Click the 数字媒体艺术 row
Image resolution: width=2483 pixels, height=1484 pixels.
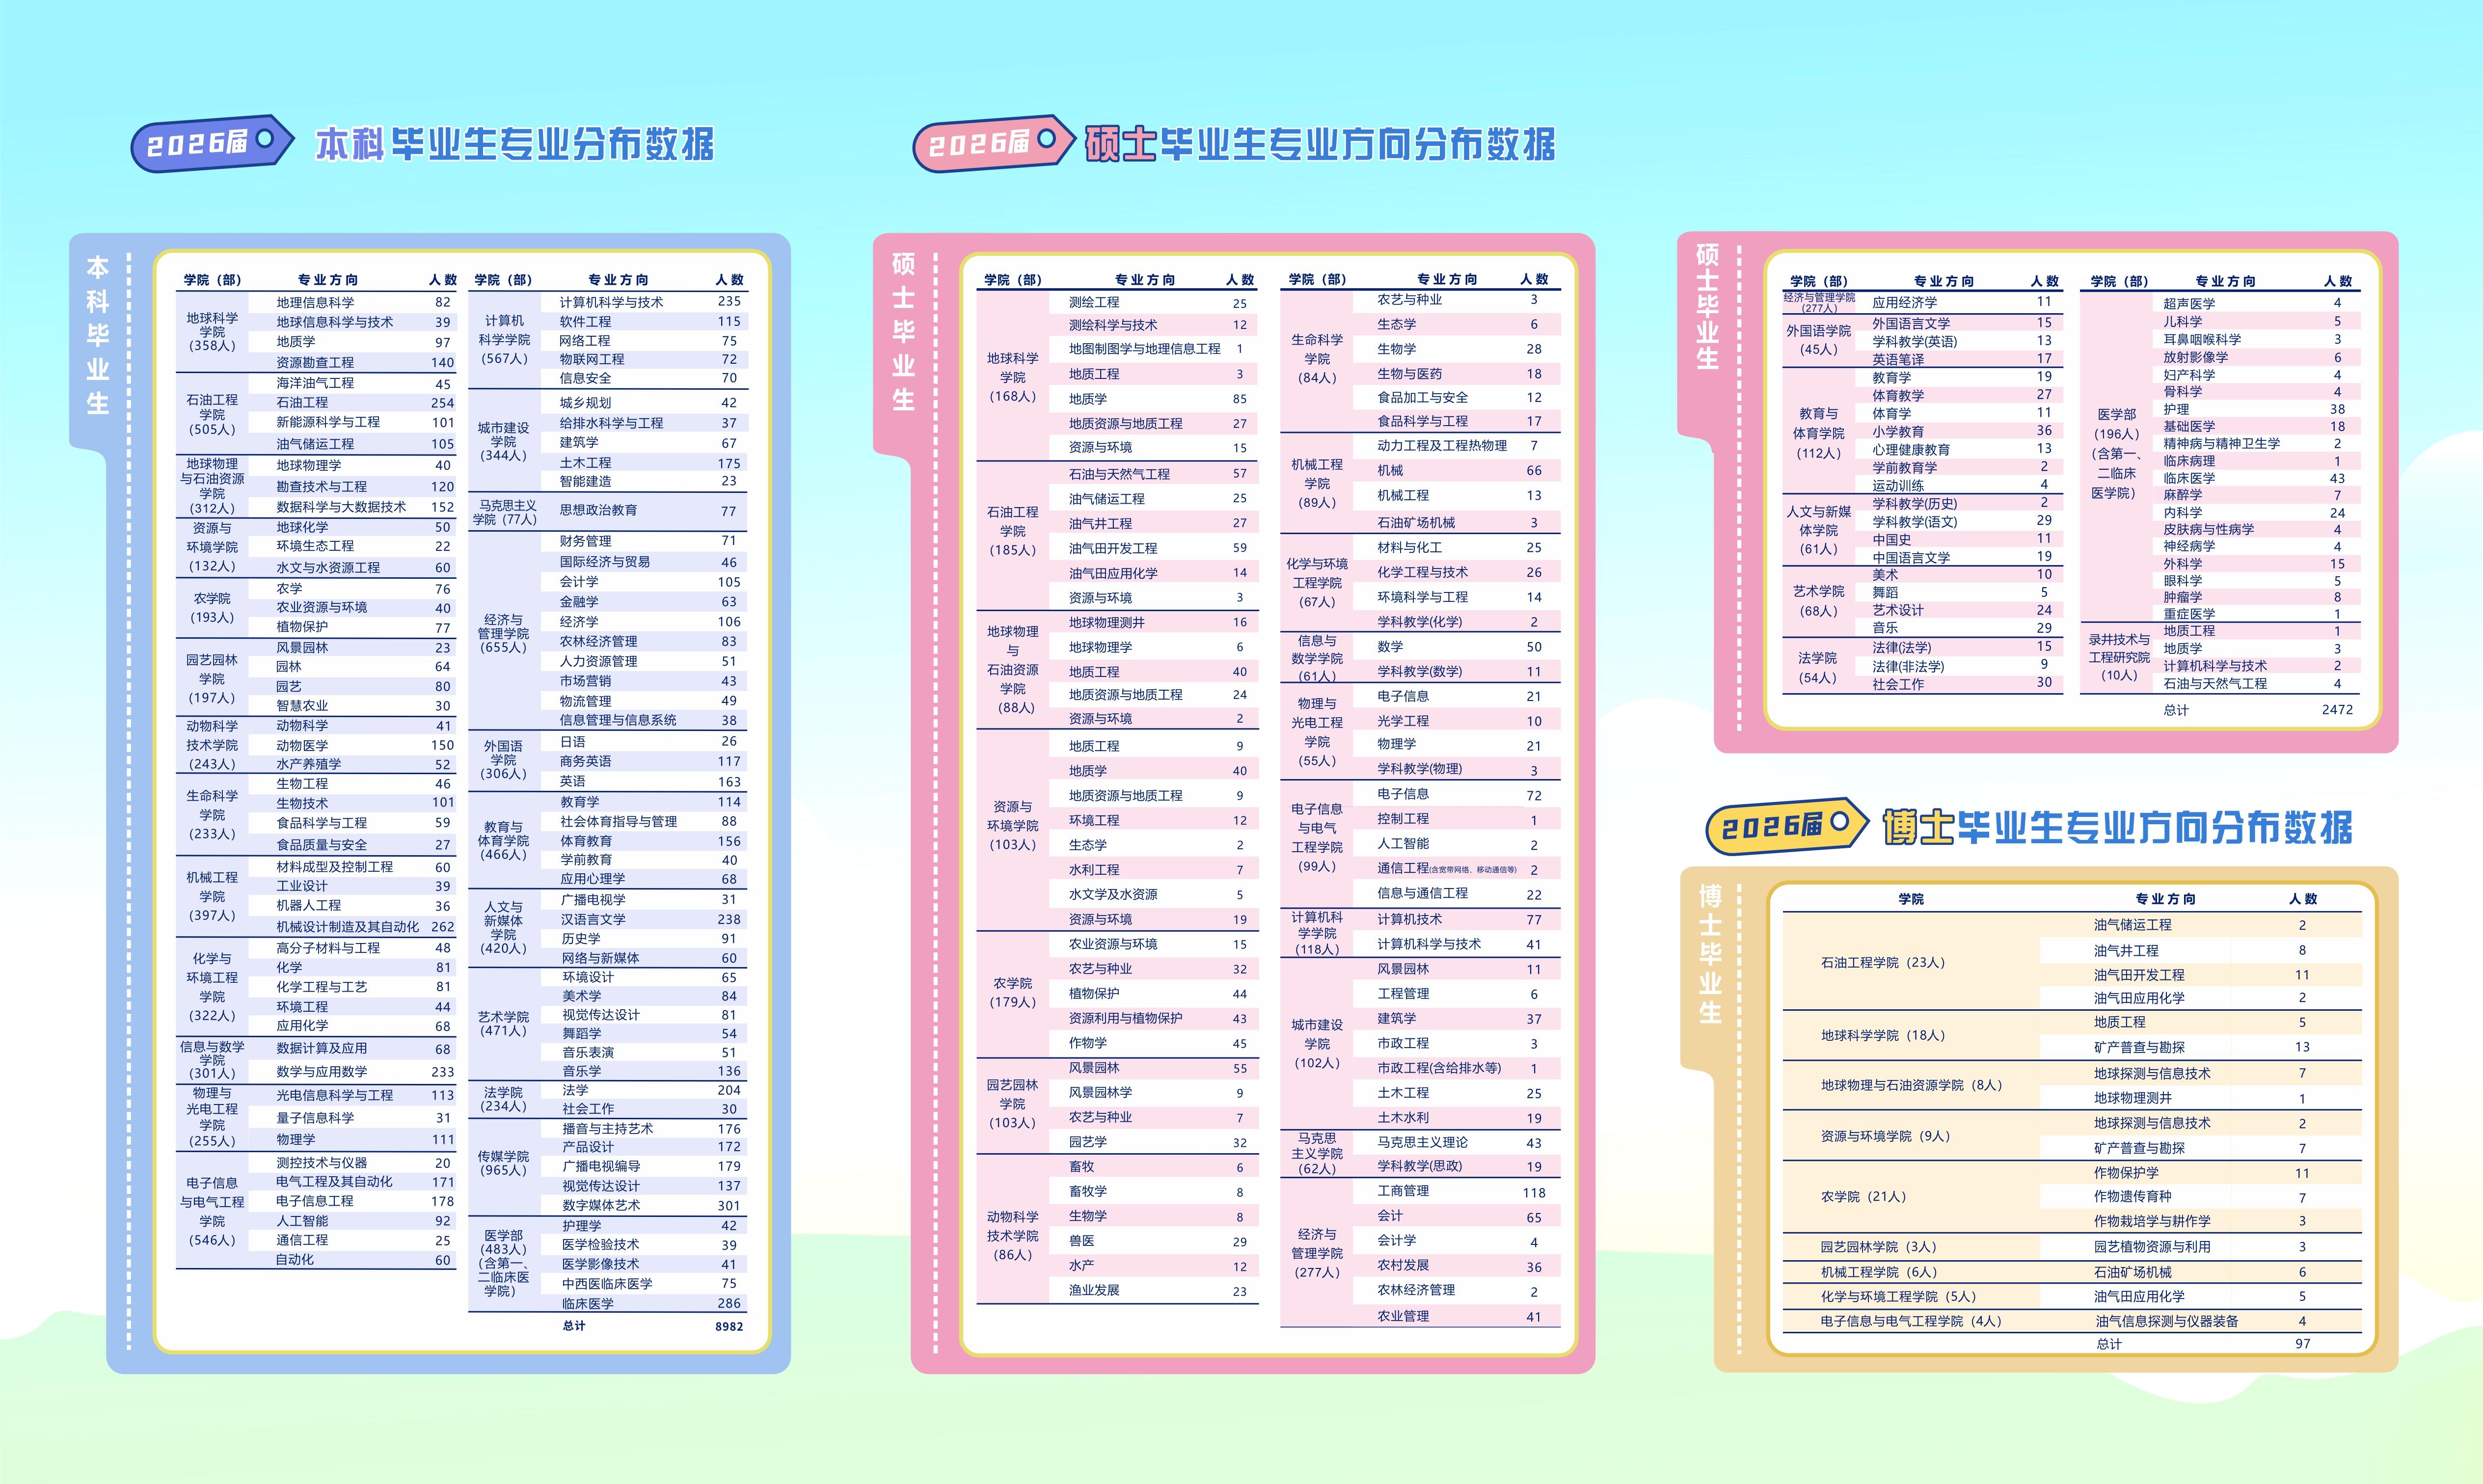click(x=644, y=1206)
